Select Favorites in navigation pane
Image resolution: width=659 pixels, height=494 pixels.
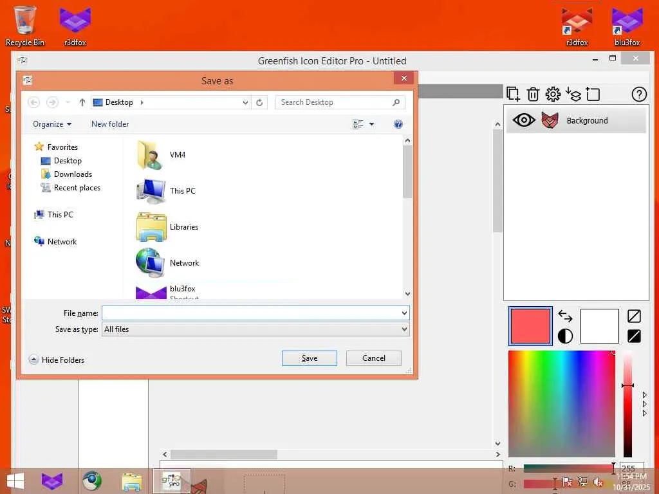tap(62, 147)
